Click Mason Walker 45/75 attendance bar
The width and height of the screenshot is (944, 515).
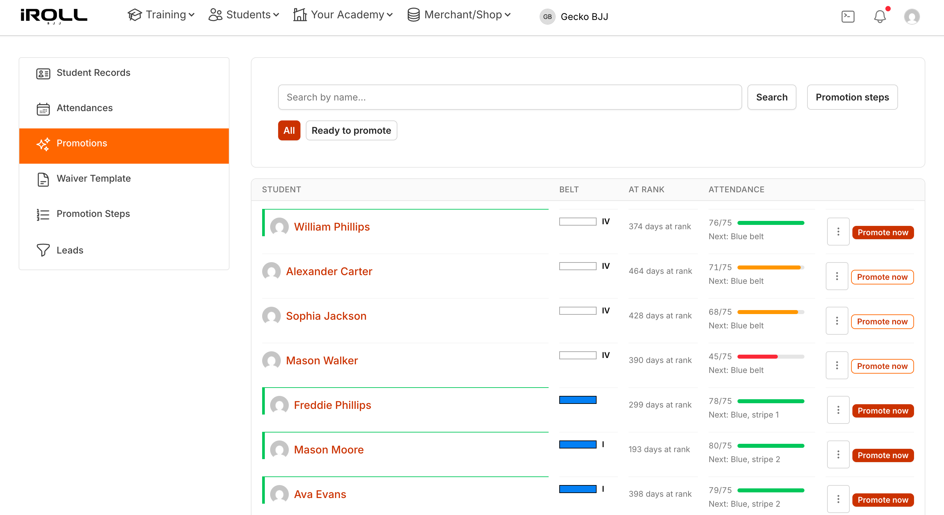point(770,357)
